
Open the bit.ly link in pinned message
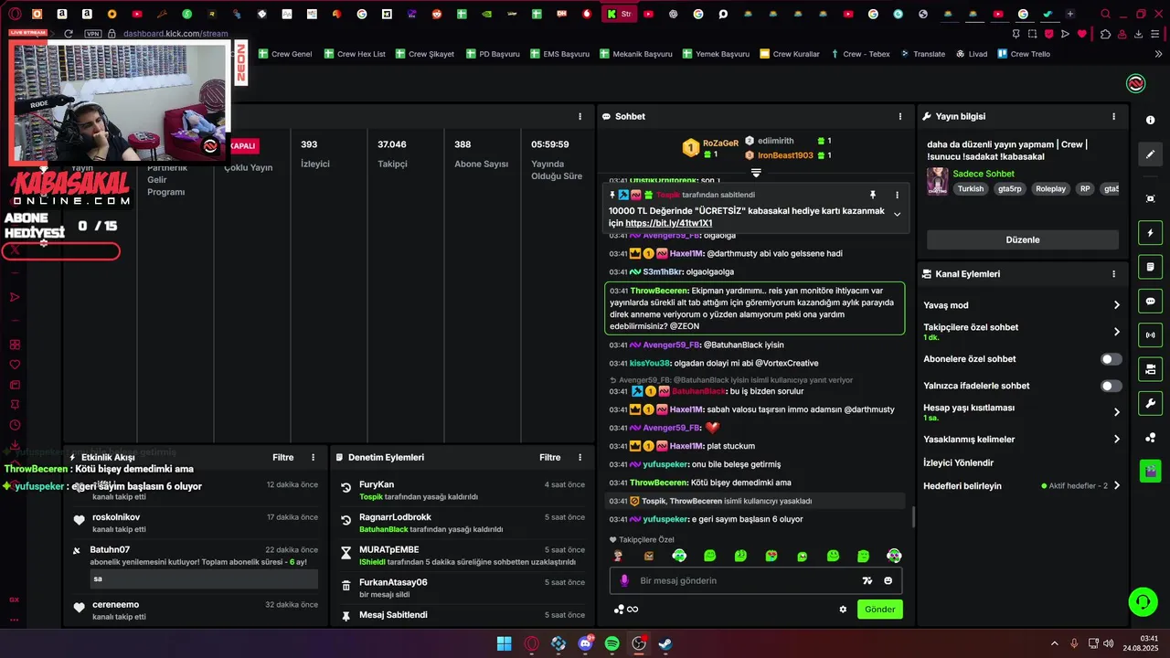click(x=668, y=223)
